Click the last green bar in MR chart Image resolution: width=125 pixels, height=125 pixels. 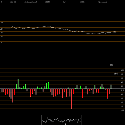pyautogui.click(x=111, y=87)
